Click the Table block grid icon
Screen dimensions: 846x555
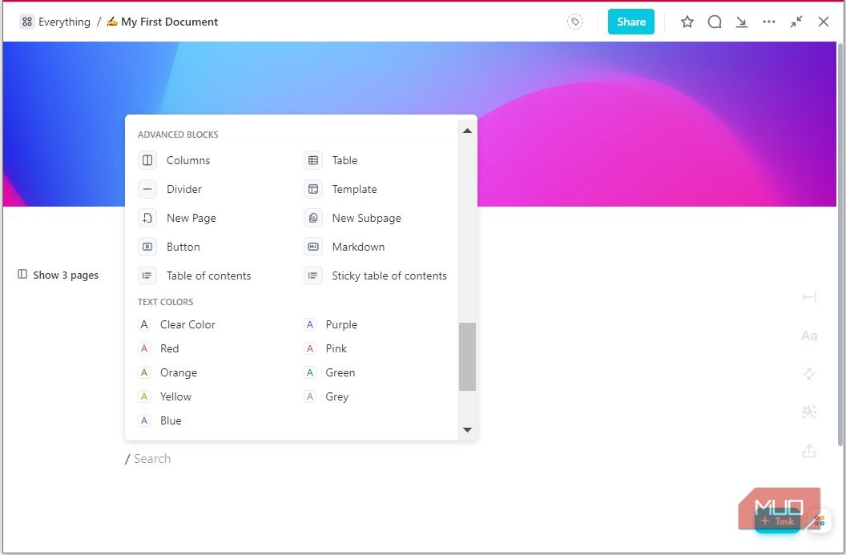pyautogui.click(x=313, y=160)
